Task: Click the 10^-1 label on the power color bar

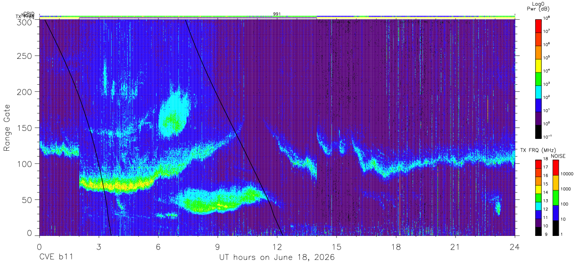Action: [547, 137]
